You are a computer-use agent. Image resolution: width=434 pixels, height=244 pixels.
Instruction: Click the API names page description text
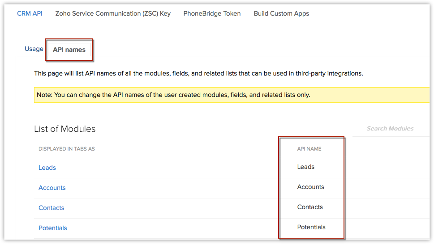(198, 73)
